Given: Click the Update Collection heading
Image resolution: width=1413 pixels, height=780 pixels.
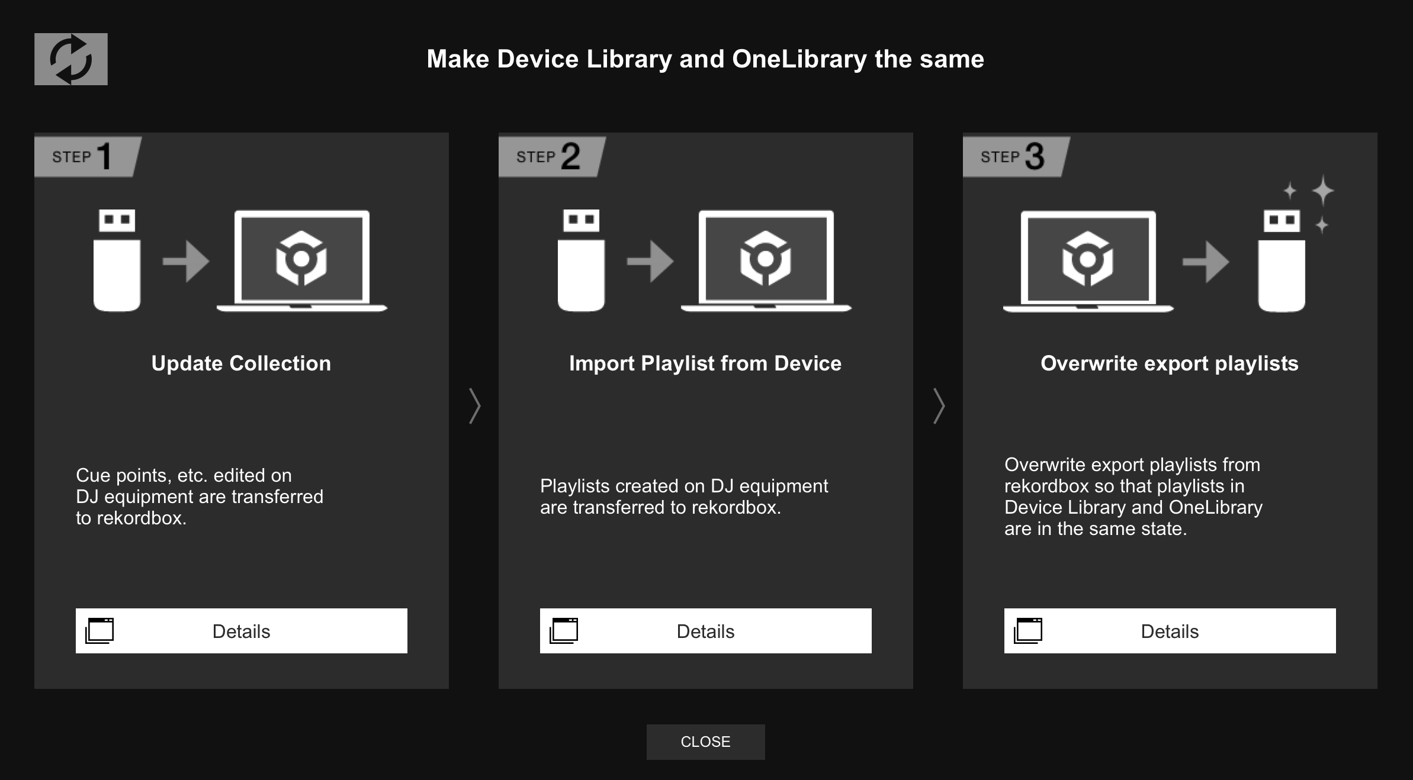Looking at the screenshot, I should pyautogui.click(x=241, y=363).
